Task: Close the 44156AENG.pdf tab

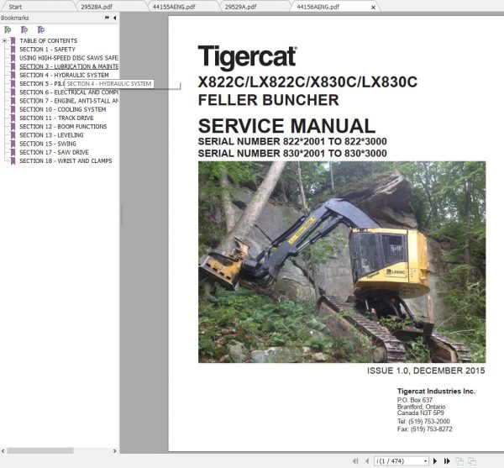Action: (373, 7)
